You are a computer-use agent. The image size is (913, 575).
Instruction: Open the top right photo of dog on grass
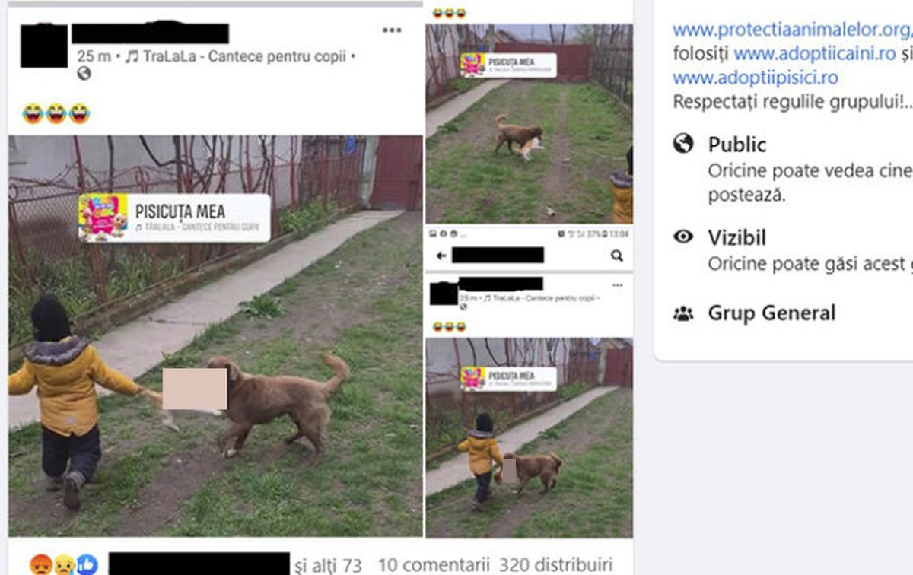coord(529,123)
